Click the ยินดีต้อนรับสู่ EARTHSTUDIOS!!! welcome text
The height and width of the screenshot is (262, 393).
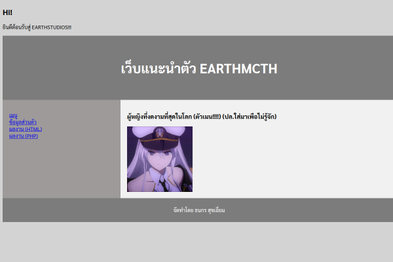tap(37, 28)
